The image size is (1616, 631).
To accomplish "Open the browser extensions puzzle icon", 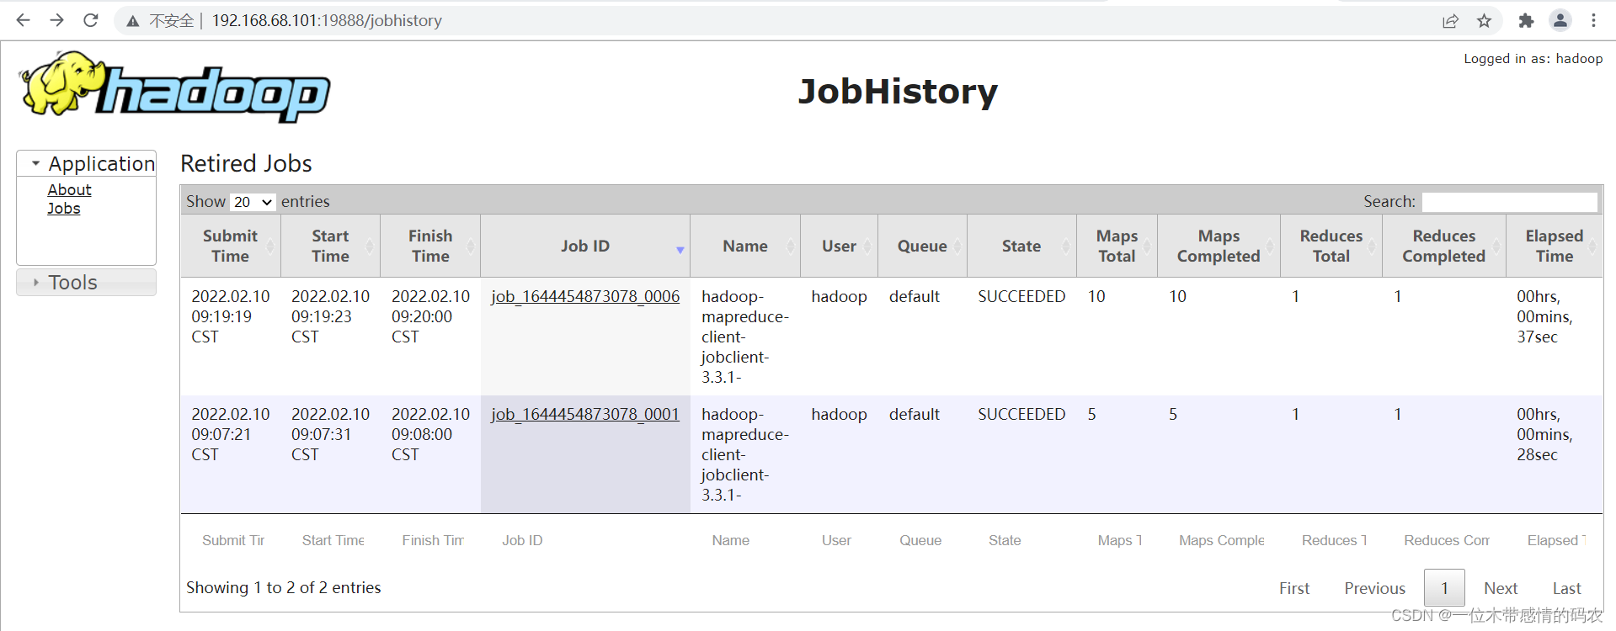I will click(1525, 21).
